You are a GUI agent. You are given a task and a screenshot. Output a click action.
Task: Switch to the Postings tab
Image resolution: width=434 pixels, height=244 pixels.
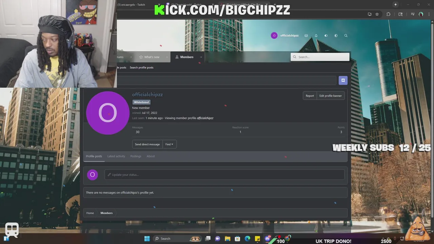click(x=136, y=156)
